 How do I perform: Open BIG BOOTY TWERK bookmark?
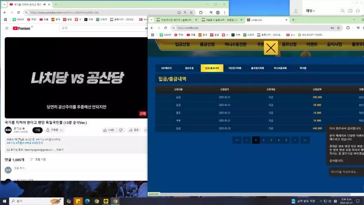[x=310, y=35]
